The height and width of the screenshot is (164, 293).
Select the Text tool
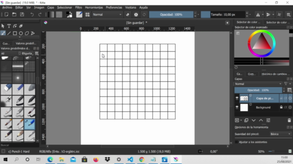click(x=9, y=26)
